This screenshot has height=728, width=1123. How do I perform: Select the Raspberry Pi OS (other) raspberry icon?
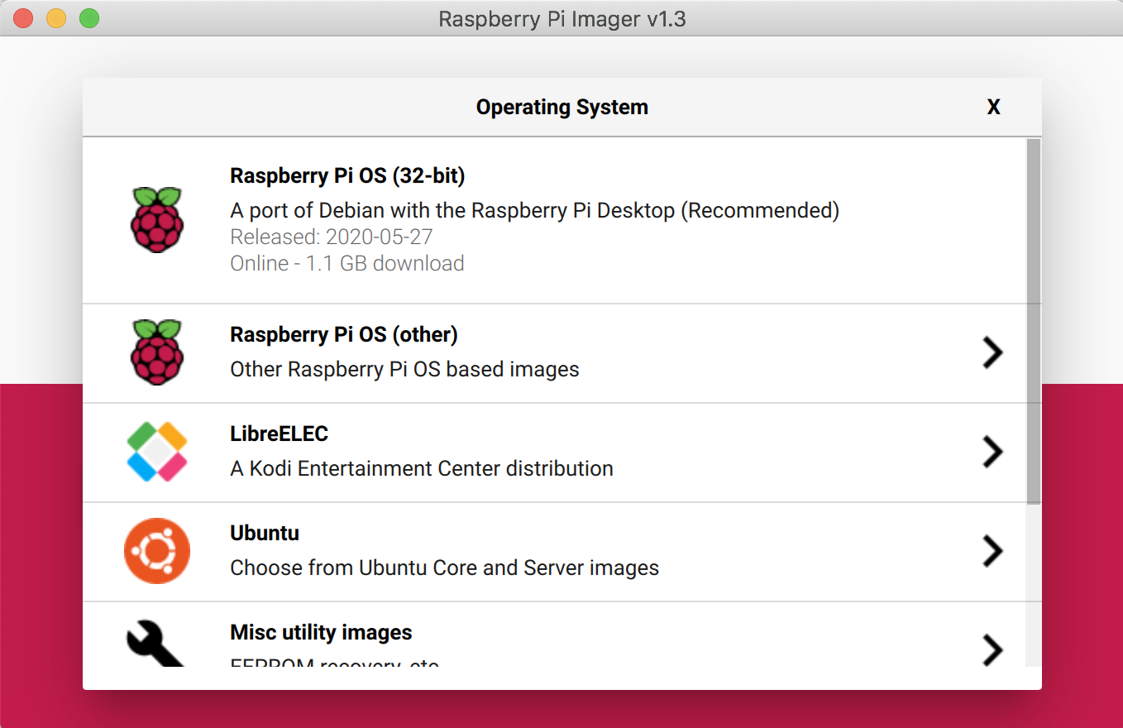(x=156, y=353)
